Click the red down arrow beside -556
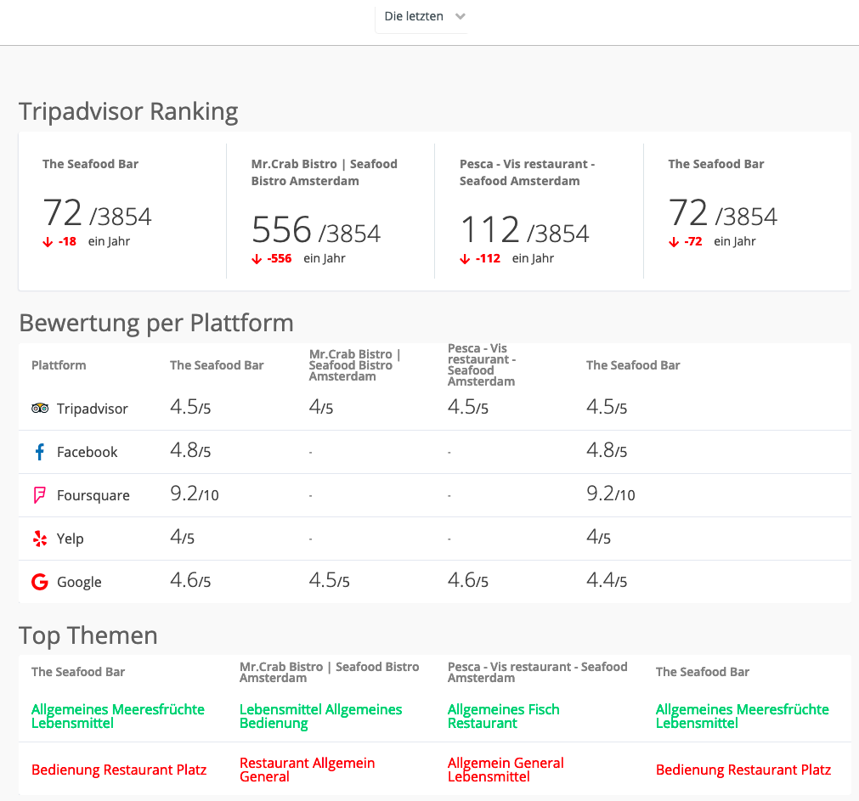The image size is (859, 801). (257, 259)
